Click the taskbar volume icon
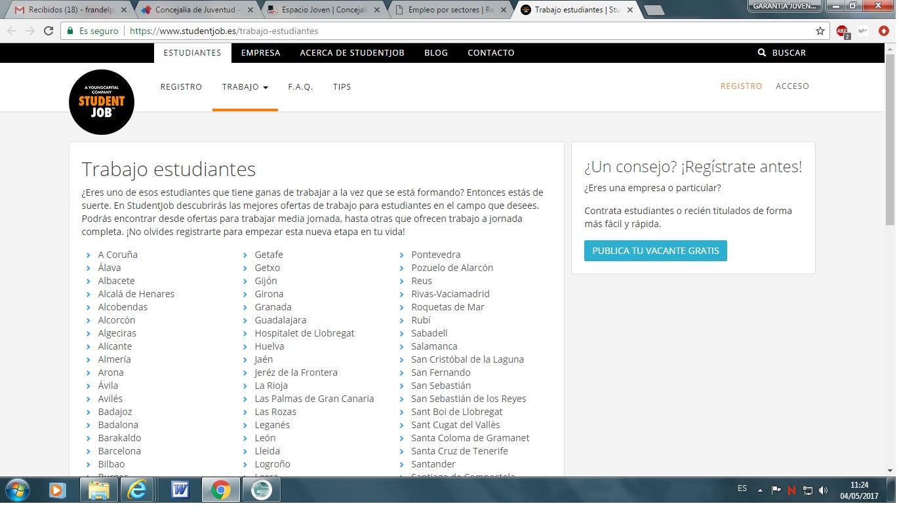Image resolution: width=897 pixels, height=508 pixels. [824, 490]
